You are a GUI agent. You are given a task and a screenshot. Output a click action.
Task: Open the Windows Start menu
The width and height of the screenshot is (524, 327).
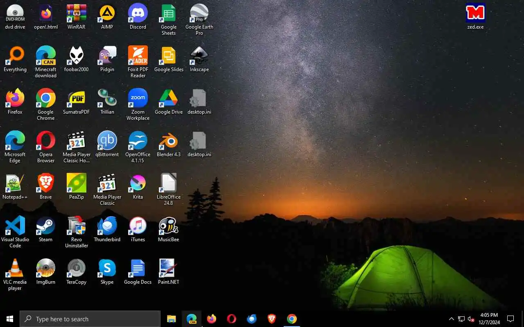10,319
